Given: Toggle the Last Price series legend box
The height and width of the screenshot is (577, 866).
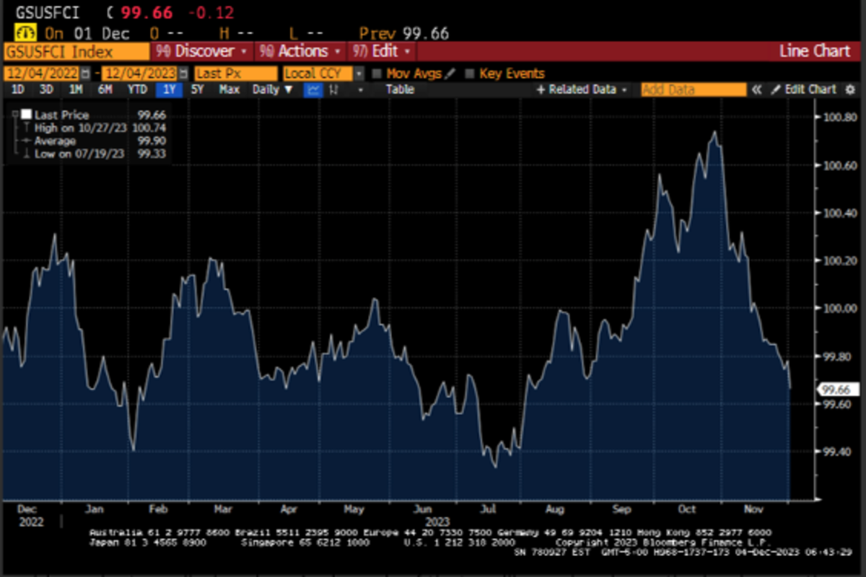Looking at the screenshot, I should 26,115.
